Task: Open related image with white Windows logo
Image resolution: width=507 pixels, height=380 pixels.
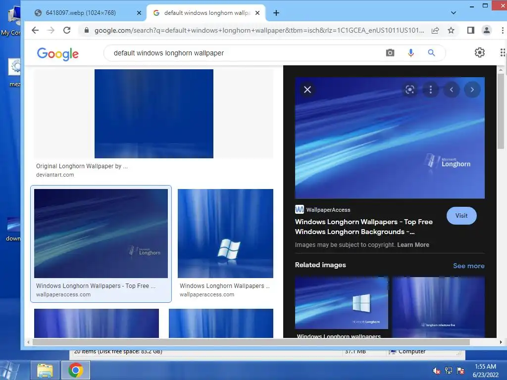Action: pos(342,303)
